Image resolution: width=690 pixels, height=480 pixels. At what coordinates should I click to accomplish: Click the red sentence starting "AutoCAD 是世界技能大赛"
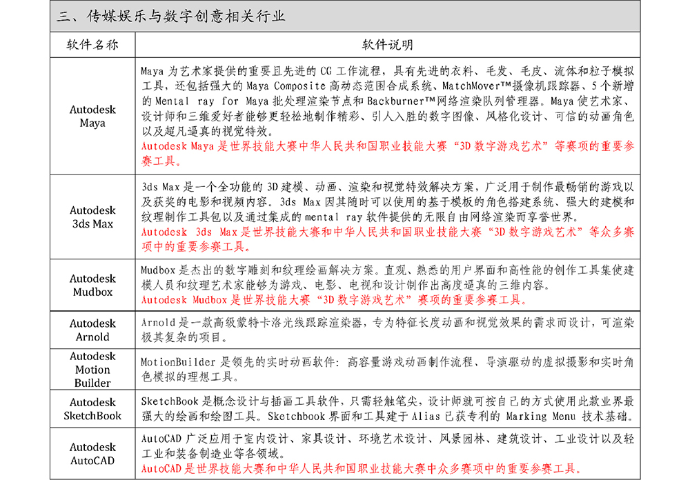tap(362, 468)
